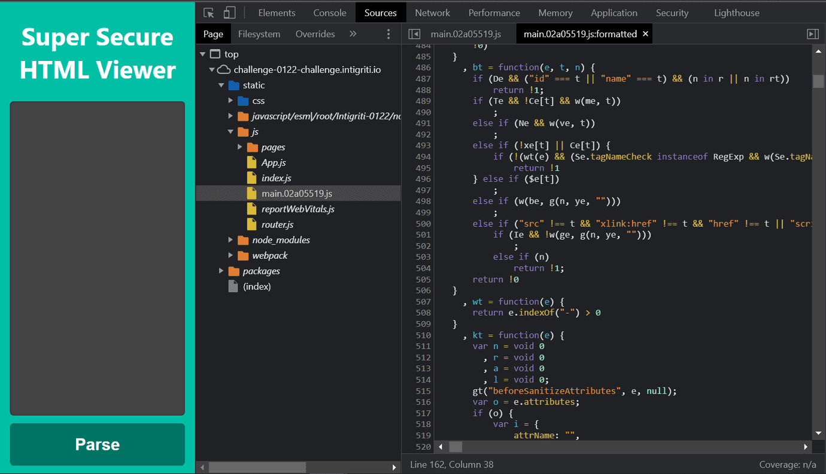The height and width of the screenshot is (474, 826).
Task: Open the Console tab
Action: 330,13
